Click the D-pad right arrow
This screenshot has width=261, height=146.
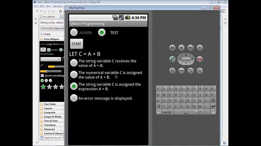(192, 59)
